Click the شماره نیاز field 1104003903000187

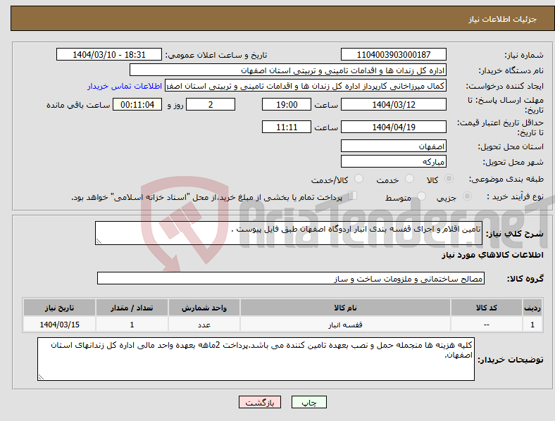(x=393, y=54)
